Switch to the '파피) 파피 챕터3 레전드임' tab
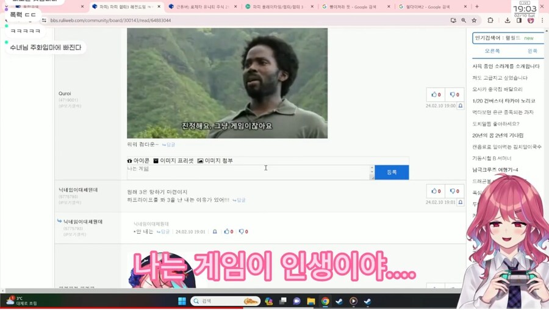Screen dimensions: 549x310 pos(126,7)
